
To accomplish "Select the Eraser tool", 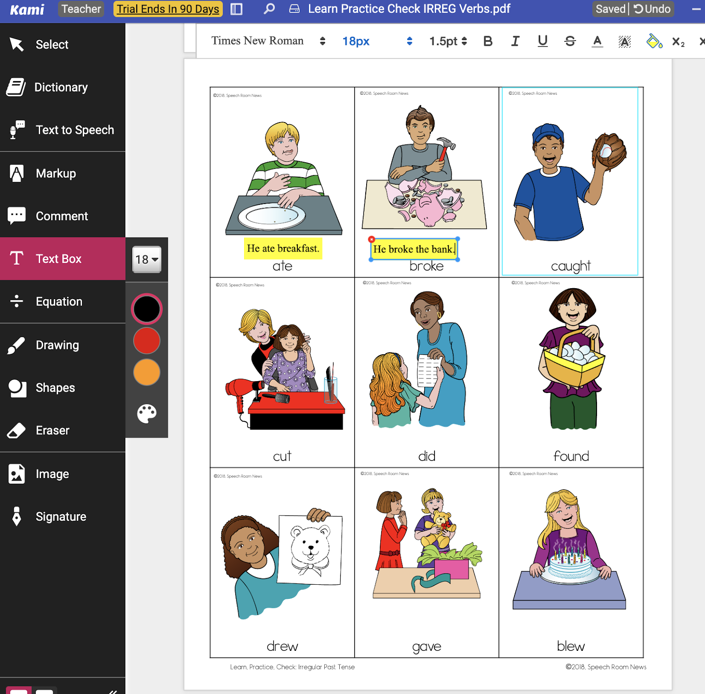I will coord(63,431).
